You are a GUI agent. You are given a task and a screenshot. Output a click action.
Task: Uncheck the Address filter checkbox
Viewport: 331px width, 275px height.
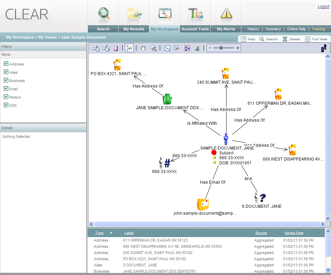[x=6, y=64]
